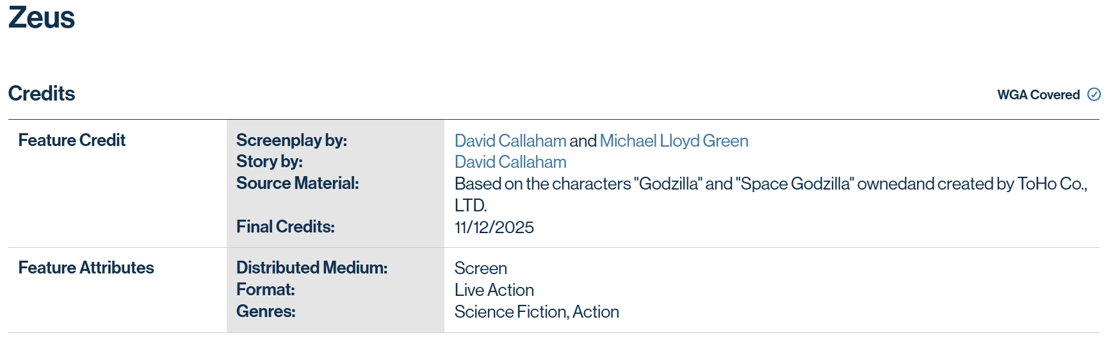
Task: Click the Story by label
Action: pos(269,161)
